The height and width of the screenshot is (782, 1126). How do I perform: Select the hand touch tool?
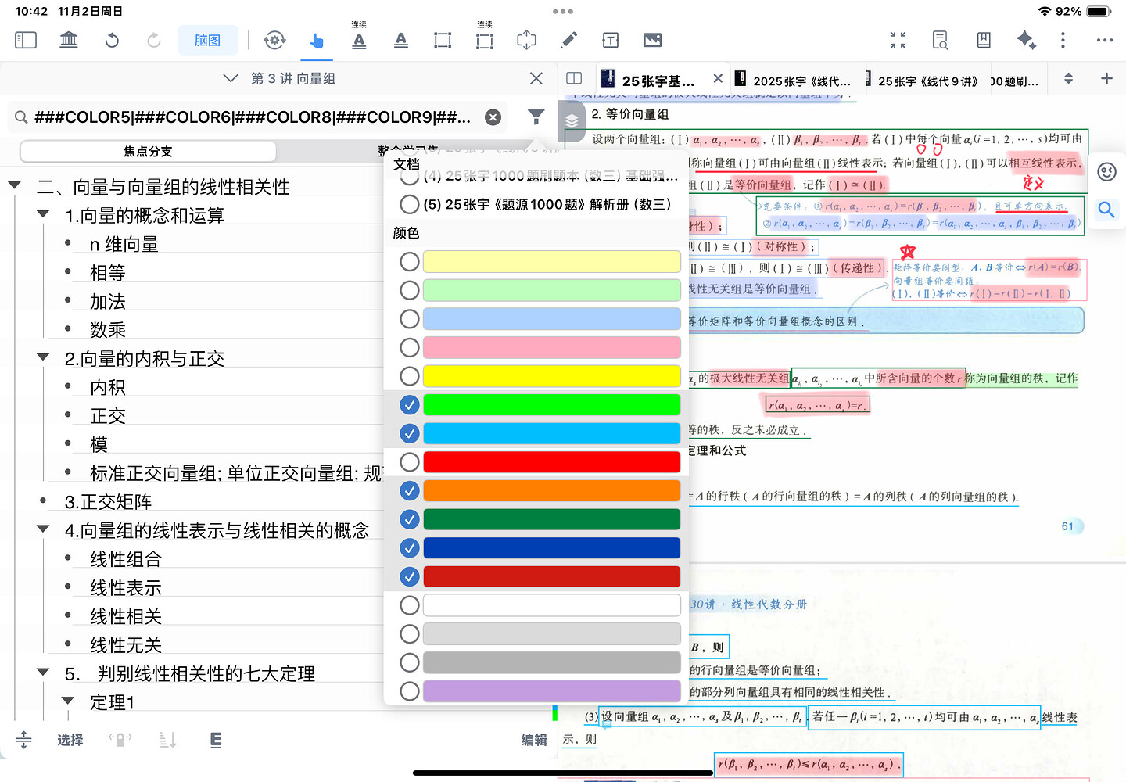(317, 40)
